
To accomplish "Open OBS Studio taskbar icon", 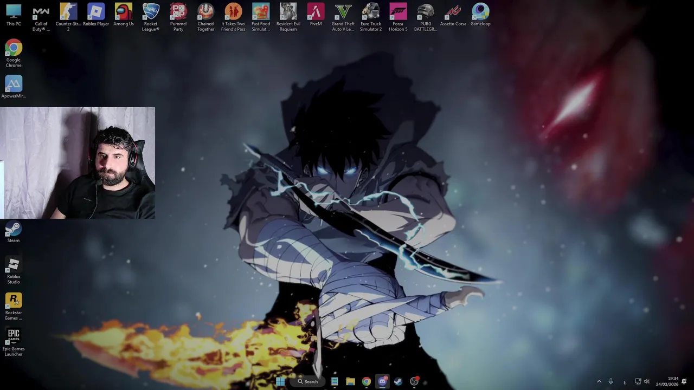I will tap(414, 381).
